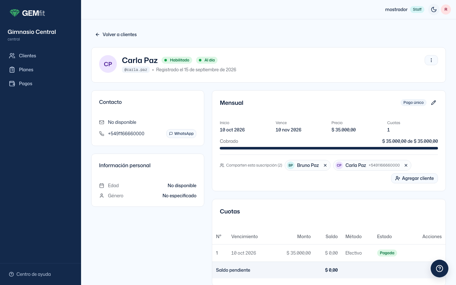The width and height of the screenshot is (456, 285).
Task: Click the Efectivo method cell
Action: click(x=353, y=253)
